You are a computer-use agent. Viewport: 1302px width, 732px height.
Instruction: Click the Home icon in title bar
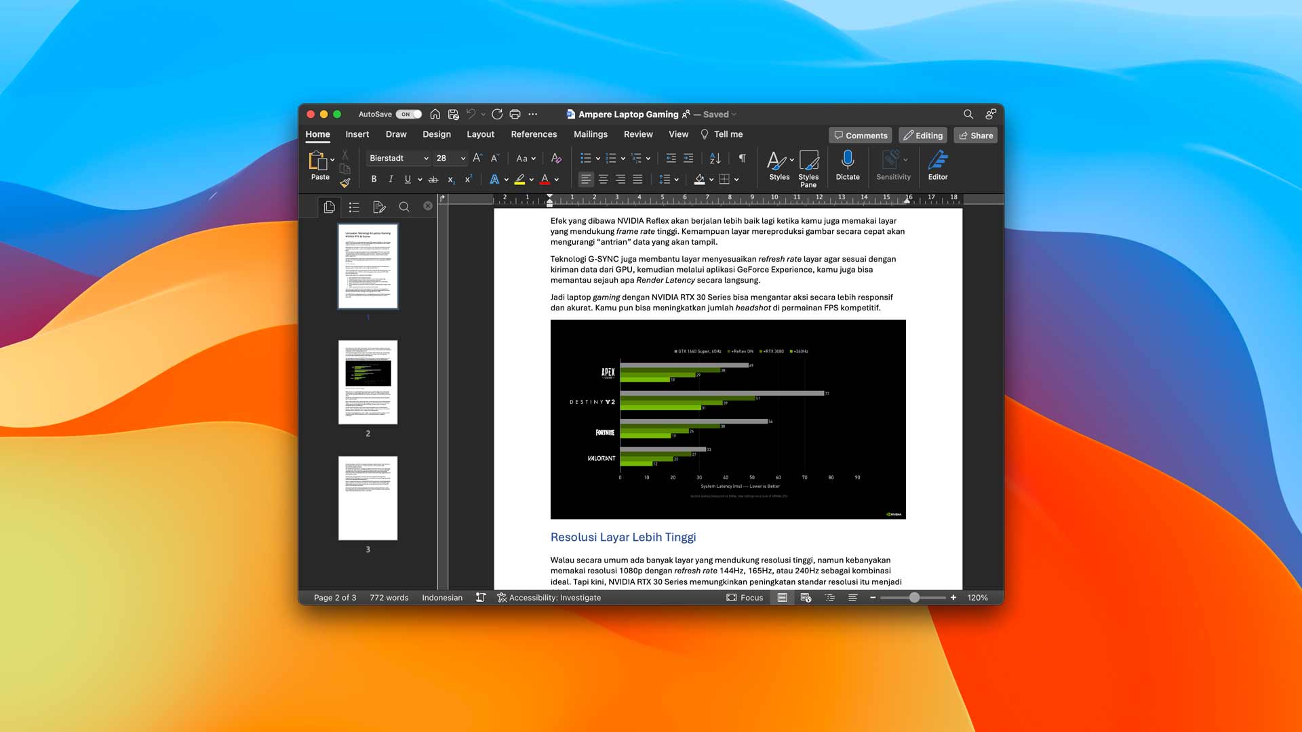[x=435, y=114]
